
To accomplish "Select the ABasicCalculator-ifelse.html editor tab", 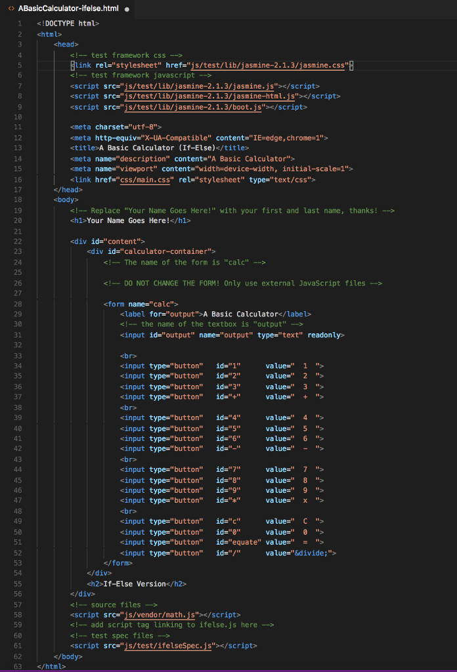I will click(x=68, y=9).
